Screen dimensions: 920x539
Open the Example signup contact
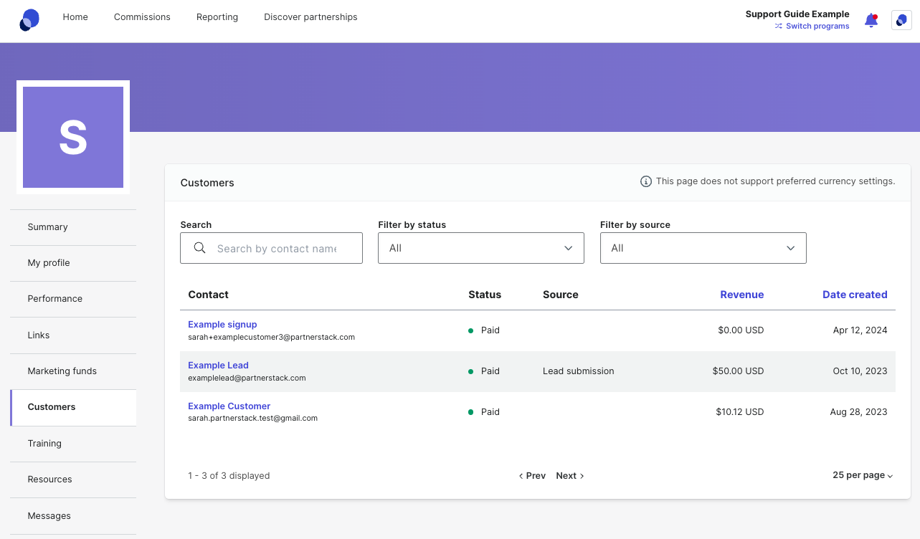point(222,325)
